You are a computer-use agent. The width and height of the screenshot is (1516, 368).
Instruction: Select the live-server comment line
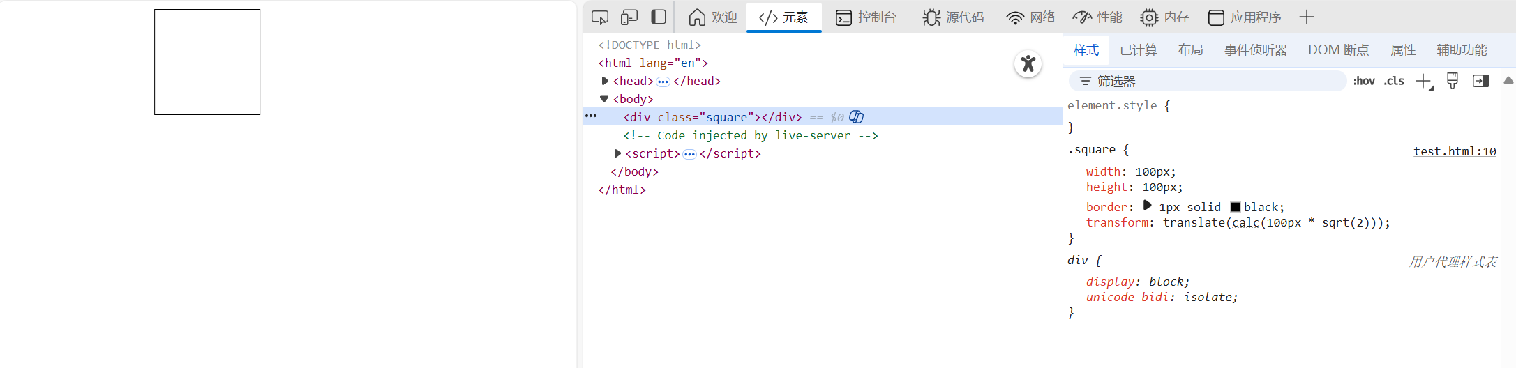coord(751,135)
